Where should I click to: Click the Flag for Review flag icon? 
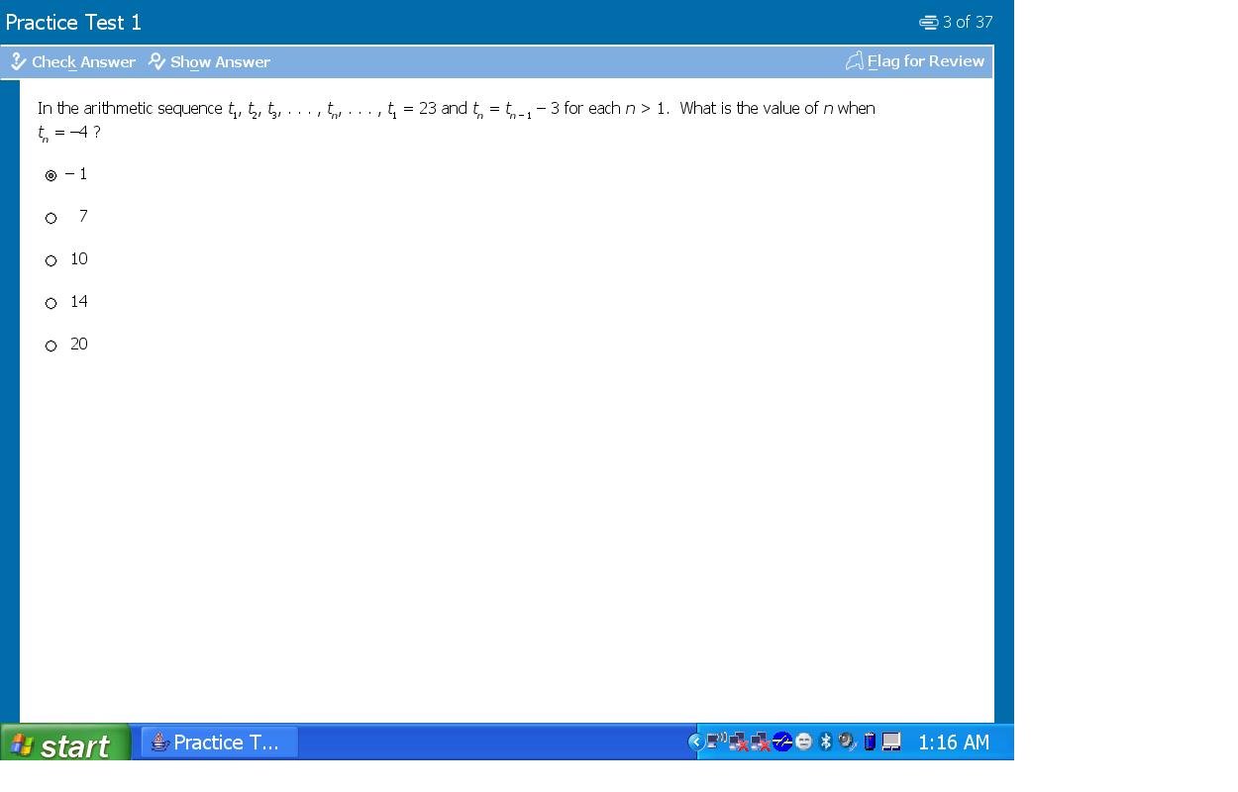(854, 61)
